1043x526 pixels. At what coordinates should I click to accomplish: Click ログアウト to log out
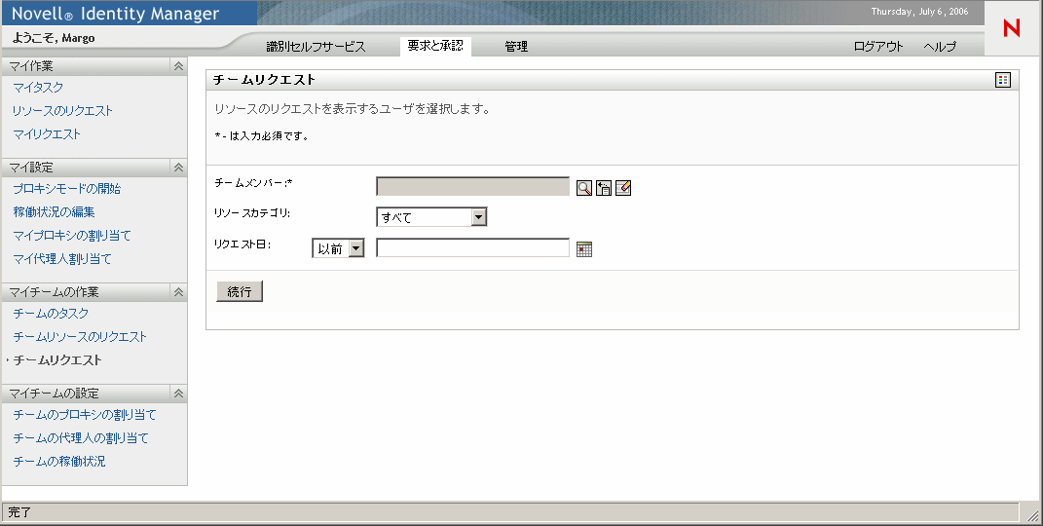coord(878,47)
